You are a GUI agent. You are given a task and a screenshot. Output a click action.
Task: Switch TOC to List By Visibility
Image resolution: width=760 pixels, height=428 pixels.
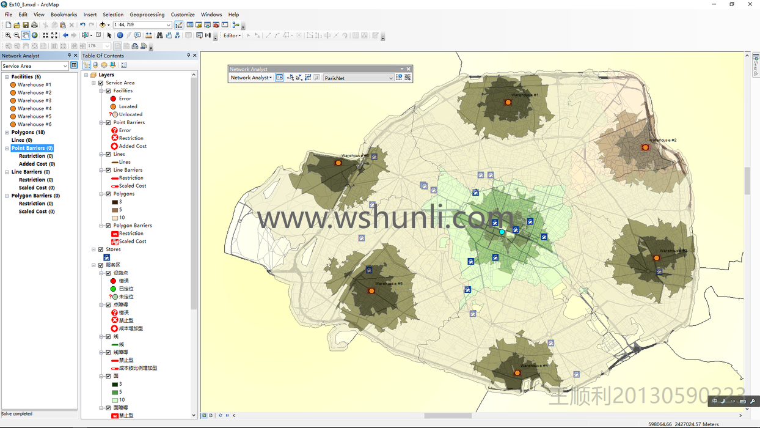[x=104, y=65]
